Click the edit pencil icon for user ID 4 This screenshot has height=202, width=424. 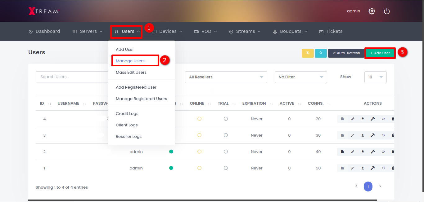pos(352,119)
